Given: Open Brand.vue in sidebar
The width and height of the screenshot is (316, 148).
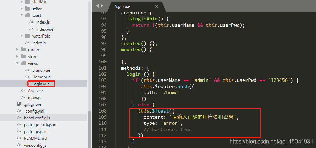Looking at the screenshot, I should [41, 70].
